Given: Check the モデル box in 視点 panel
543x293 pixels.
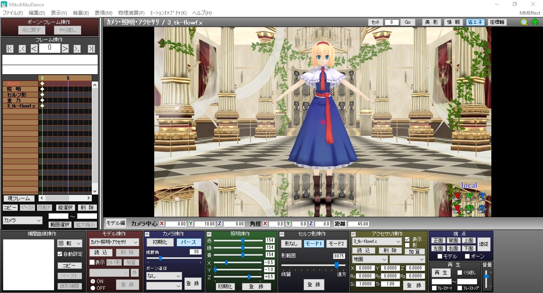Looking at the screenshot, I should pyautogui.click(x=440, y=256).
